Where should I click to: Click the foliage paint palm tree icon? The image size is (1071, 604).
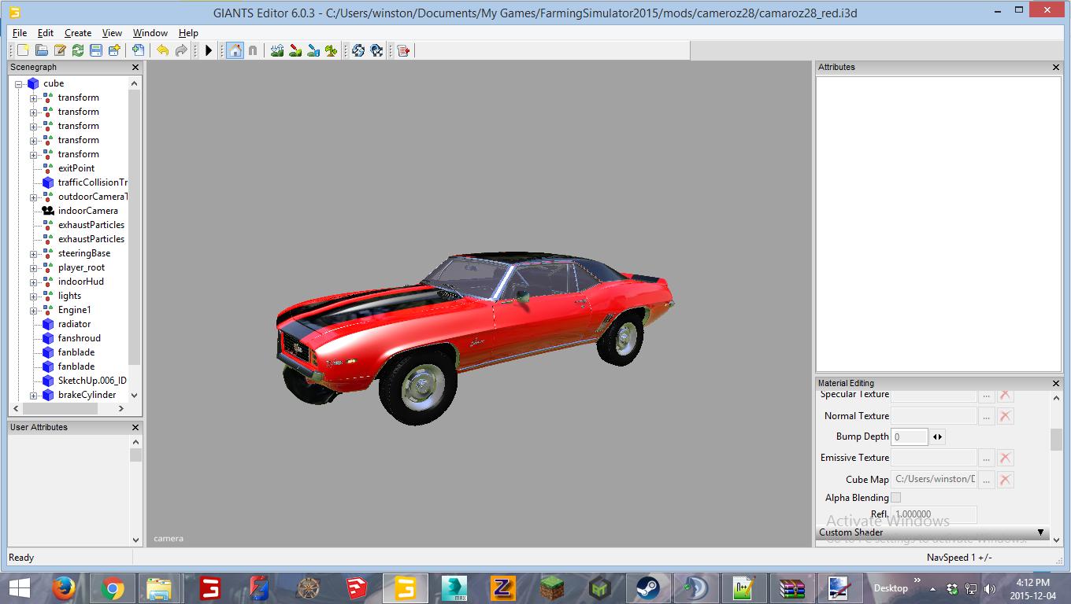pyautogui.click(x=332, y=50)
